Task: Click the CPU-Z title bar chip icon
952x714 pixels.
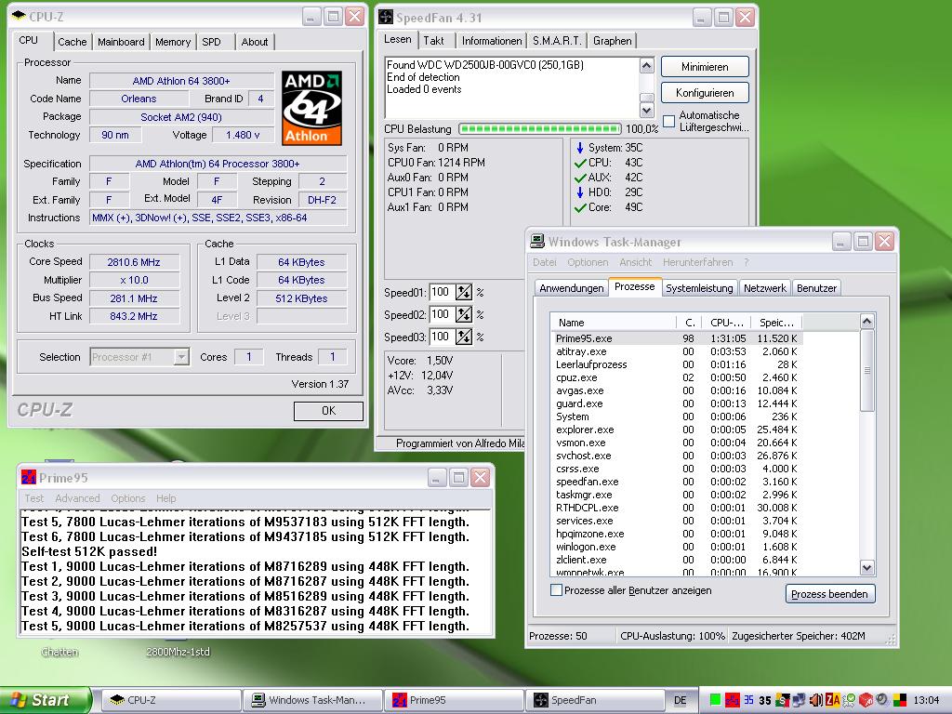Action: point(19,17)
